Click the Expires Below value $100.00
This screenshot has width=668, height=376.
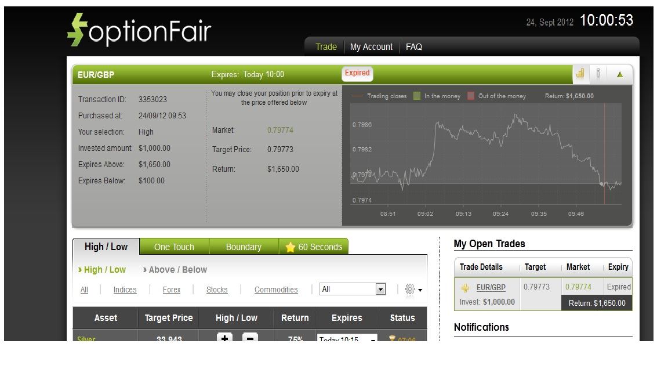[x=151, y=180]
